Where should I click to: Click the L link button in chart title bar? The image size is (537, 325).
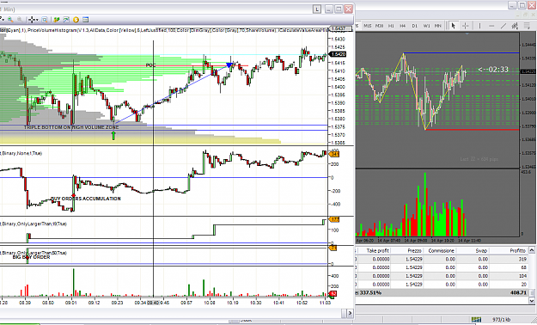point(317,9)
